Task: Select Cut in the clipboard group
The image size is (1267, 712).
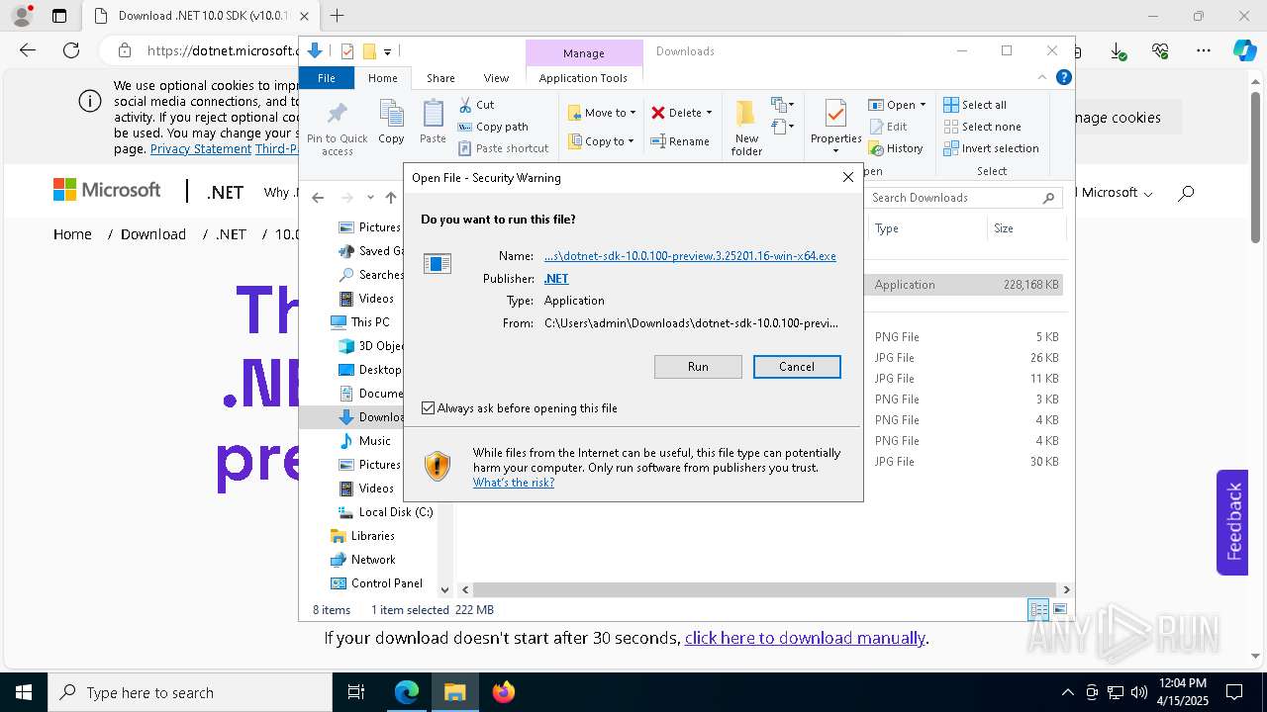Action: pos(476,105)
